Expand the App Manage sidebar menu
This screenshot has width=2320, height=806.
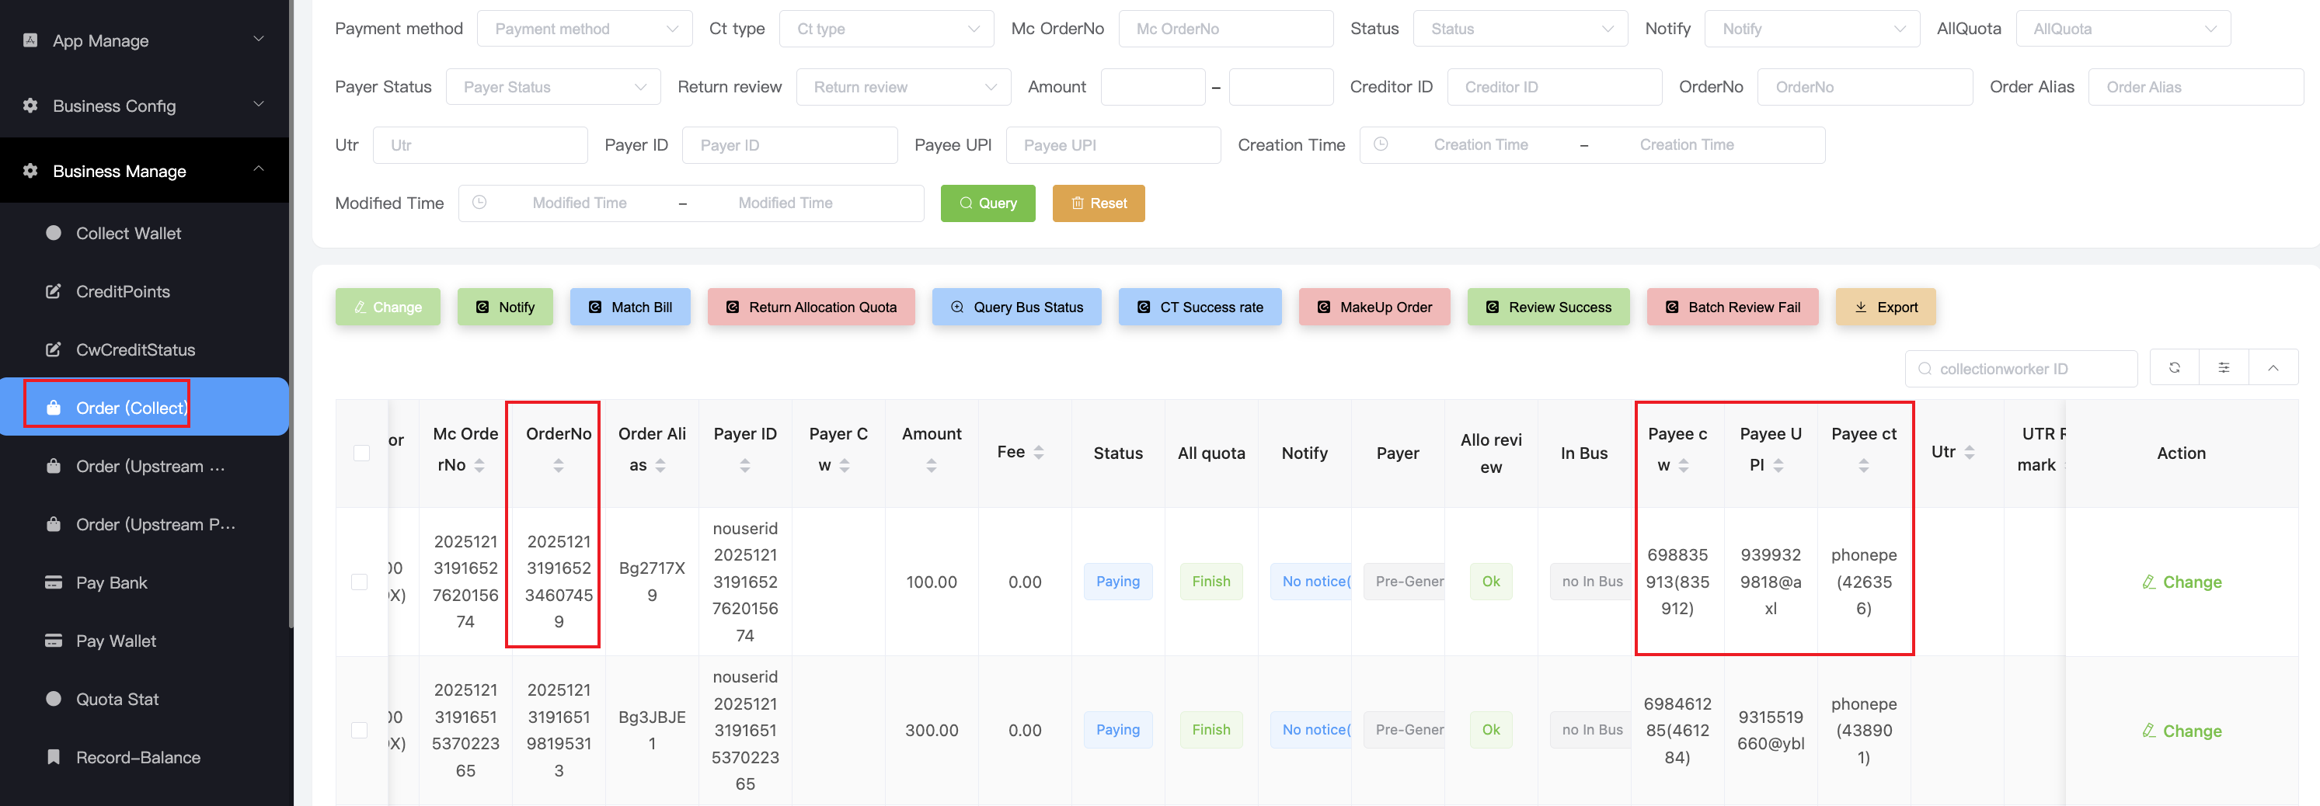pos(144,40)
